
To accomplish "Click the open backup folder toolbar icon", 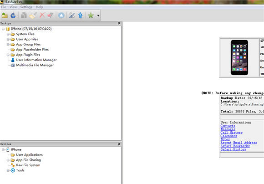I will (x=5, y=15).
